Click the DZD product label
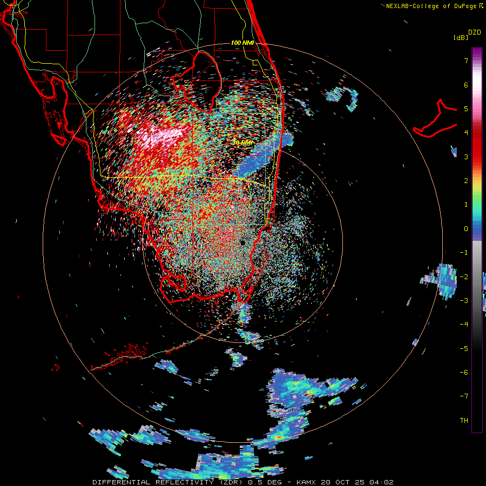 pyautogui.click(x=475, y=32)
